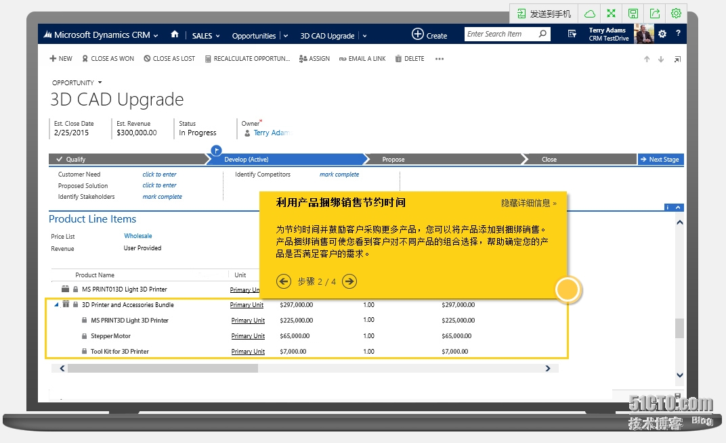This screenshot has height=443, width=726.
Task: Expand Opportunities dropdown chevron
Action: [x=286, y=36]
